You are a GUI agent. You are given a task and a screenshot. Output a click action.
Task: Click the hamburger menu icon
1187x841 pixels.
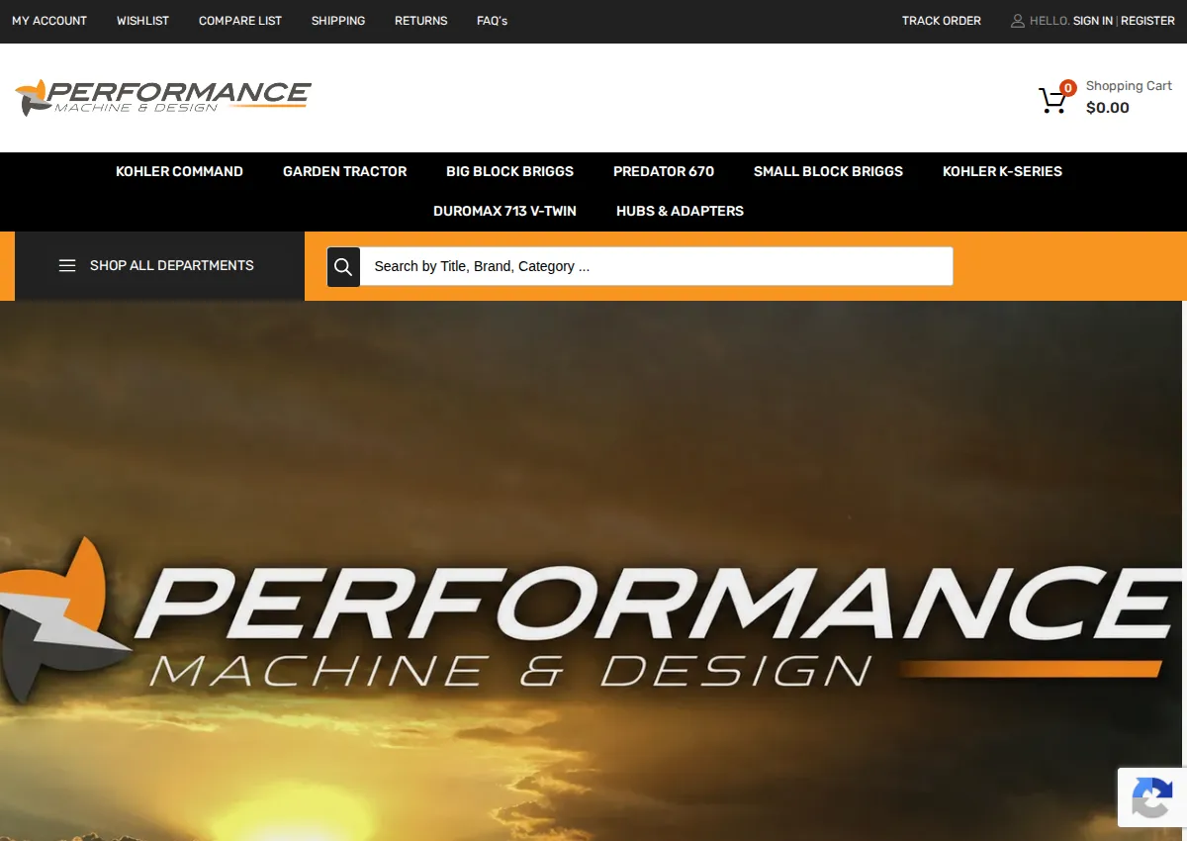click(67, 266)
